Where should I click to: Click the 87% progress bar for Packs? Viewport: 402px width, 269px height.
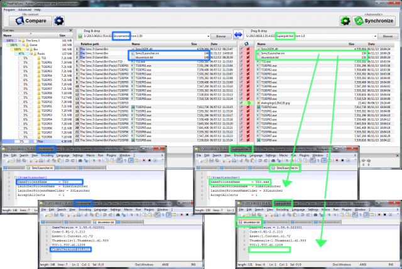[x=22, y=54]
